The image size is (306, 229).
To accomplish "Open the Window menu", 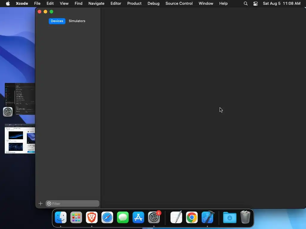I will click(206, 4).
